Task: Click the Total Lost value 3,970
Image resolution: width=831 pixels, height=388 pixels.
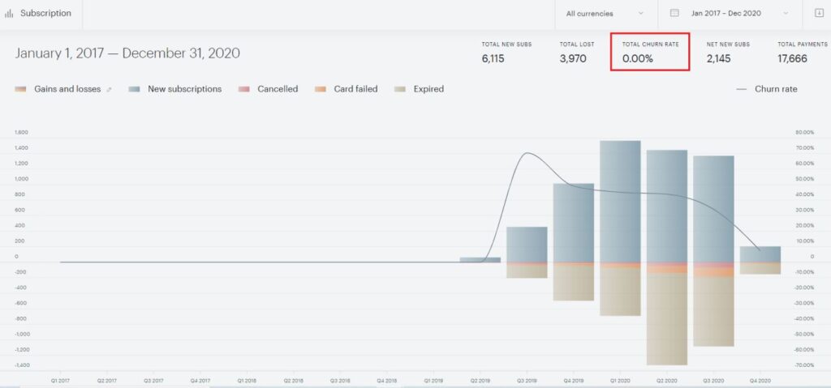Action: click(x=573, y=59)
